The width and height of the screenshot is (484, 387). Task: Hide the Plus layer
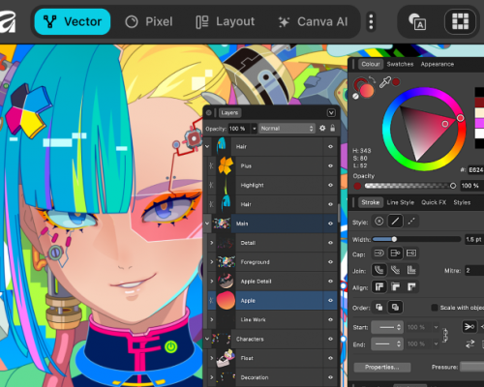330,165
